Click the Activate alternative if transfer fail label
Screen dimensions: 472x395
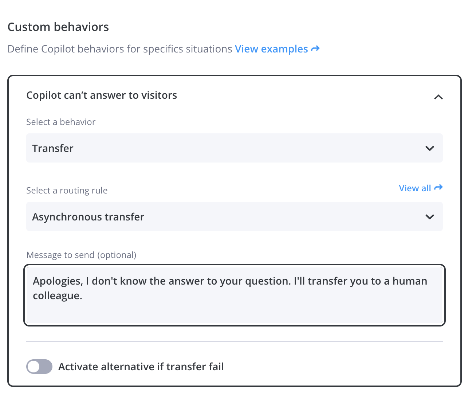tap(141, 367)
